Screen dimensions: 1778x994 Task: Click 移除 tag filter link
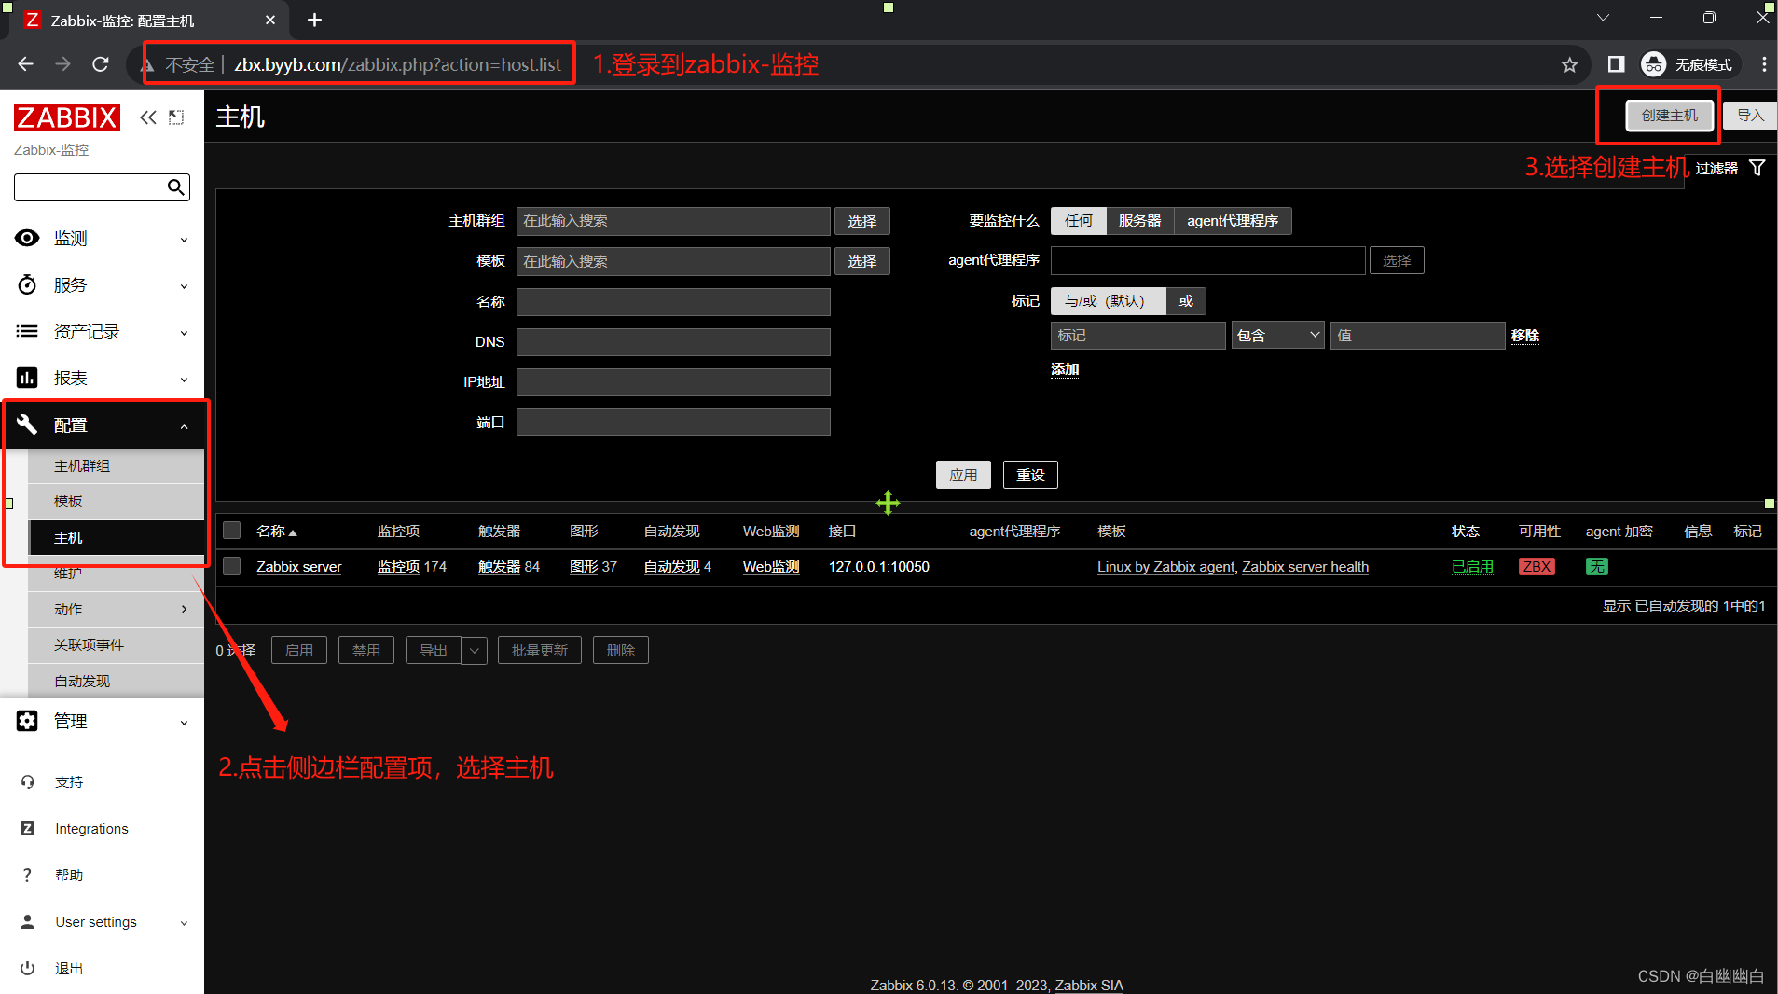tap(1525, 336)
